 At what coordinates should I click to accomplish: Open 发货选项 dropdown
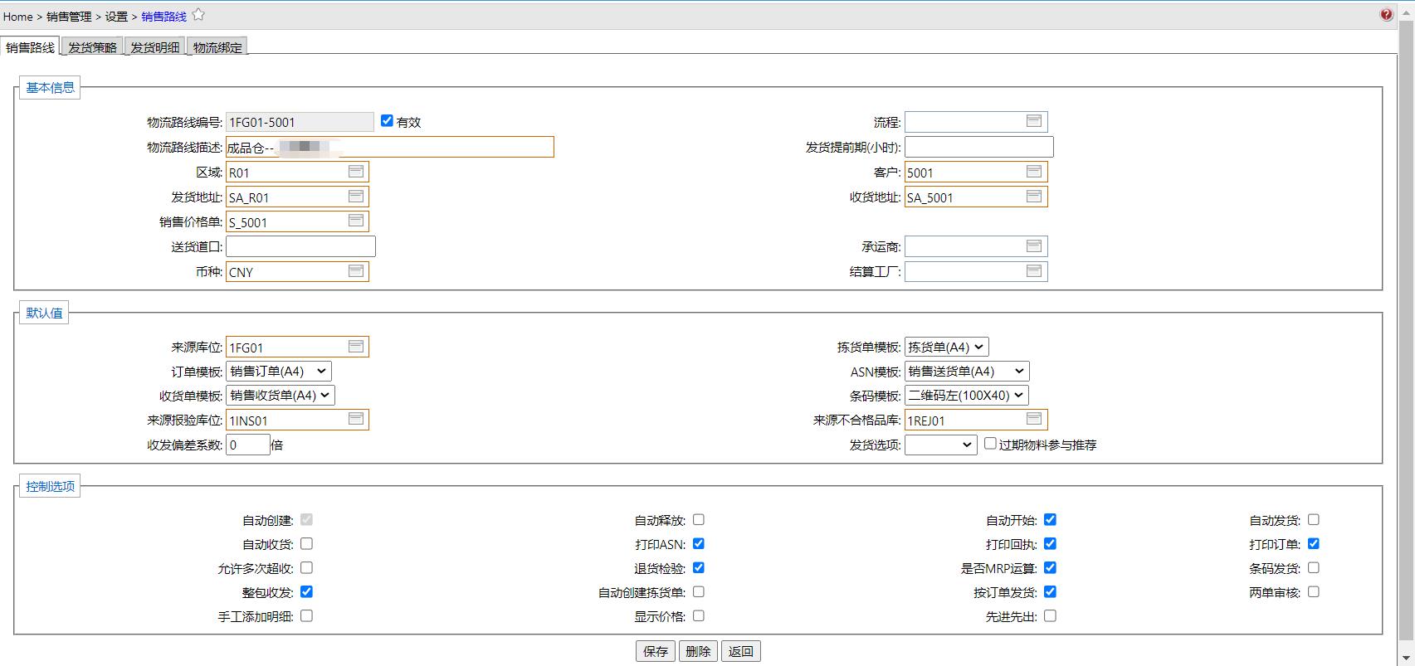coord(941,445)
